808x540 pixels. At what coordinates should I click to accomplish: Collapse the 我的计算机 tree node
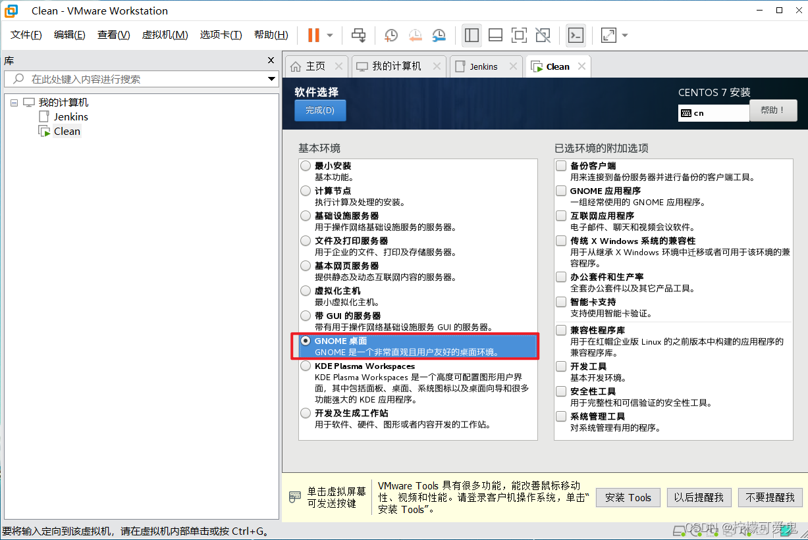point(14,103)
